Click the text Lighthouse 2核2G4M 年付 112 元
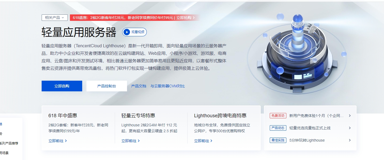 click(149, 125)
